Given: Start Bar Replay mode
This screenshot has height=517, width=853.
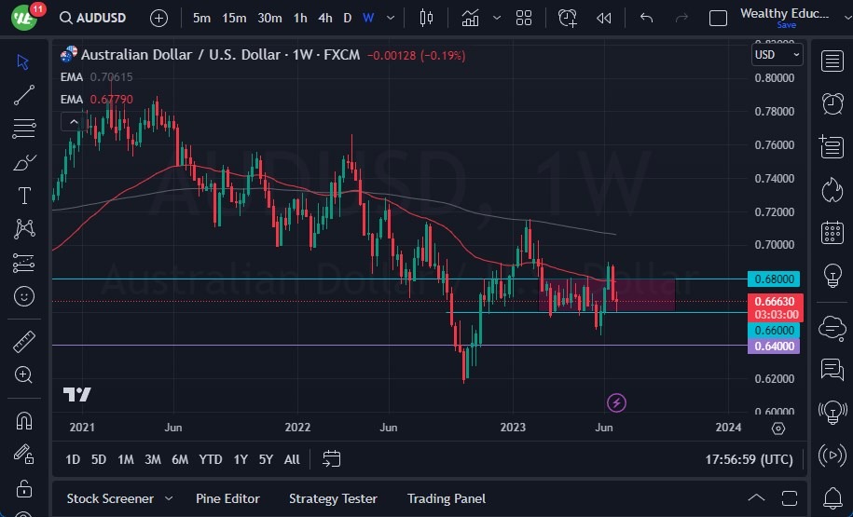Looking at the screenshot, I should (604, 18).
